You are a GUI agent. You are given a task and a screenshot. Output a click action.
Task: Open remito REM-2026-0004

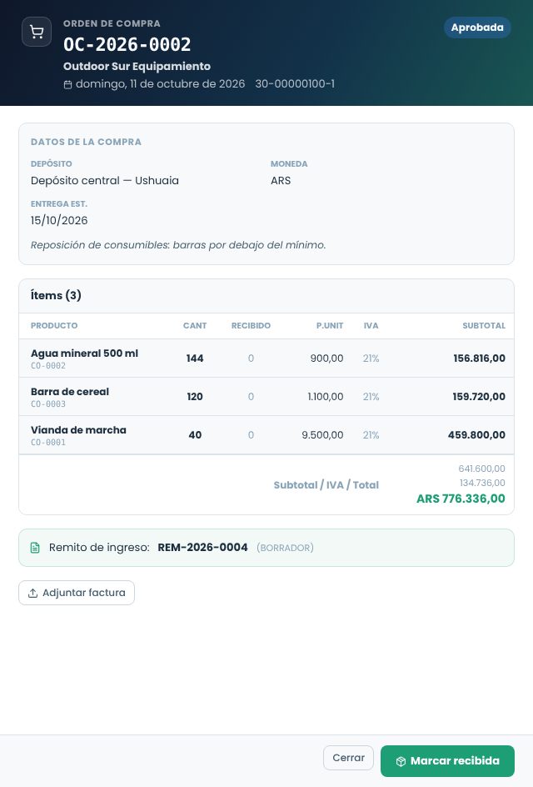point(202,548)
